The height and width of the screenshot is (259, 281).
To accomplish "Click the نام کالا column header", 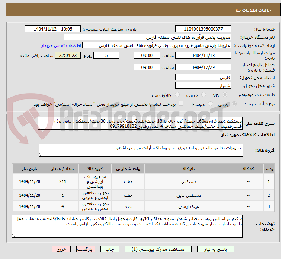I will click(x=189, y=169).
